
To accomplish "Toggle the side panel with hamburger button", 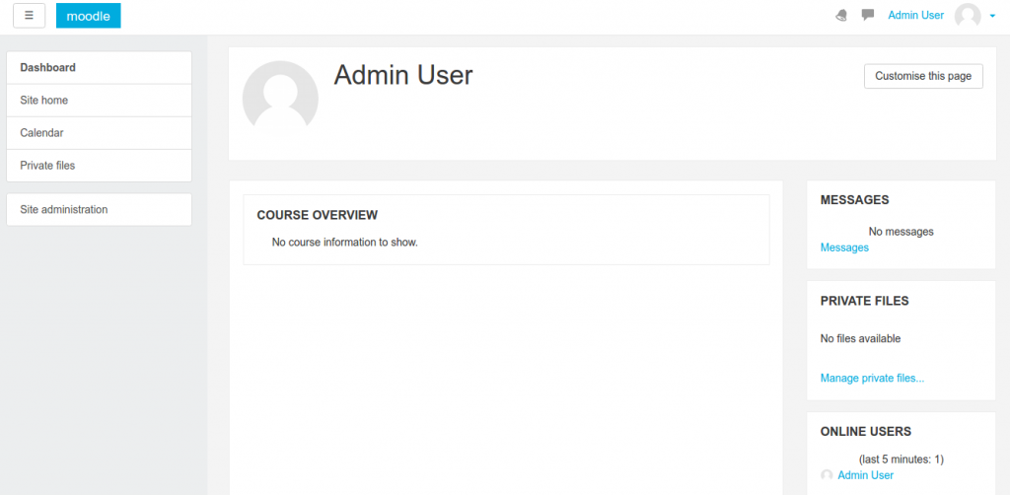I will (x=29, y=16).
